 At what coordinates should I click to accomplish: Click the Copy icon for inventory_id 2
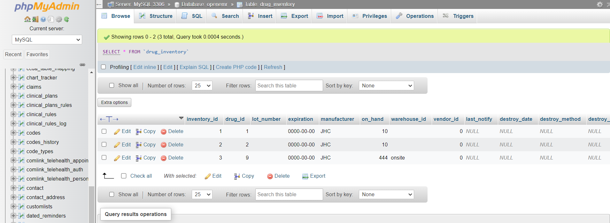tap(139, 145)
